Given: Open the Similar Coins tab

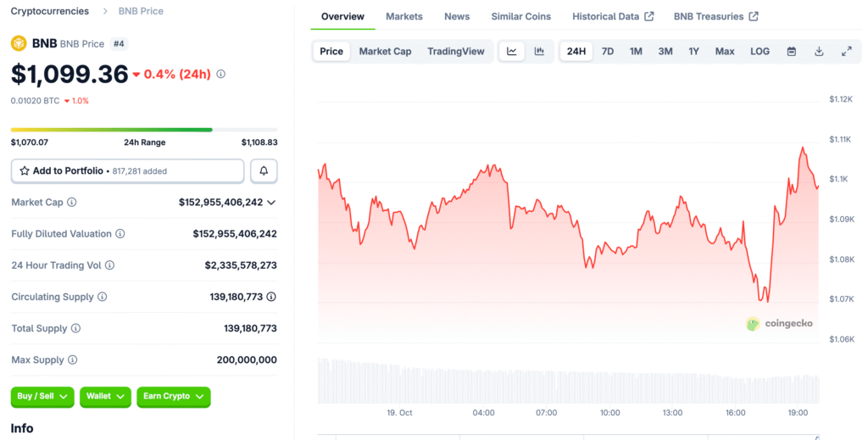Looking at the screenshot, I should point(520,16).
